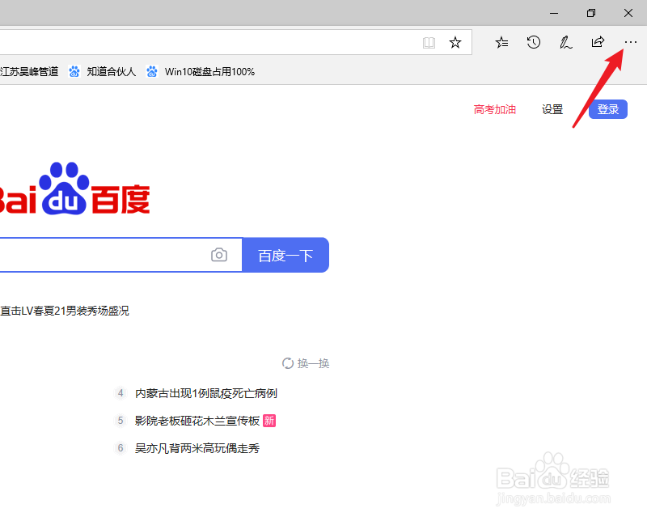
Task: Click the paw icon of 知道合伙人 bookmark
Action: click(74, 71)
